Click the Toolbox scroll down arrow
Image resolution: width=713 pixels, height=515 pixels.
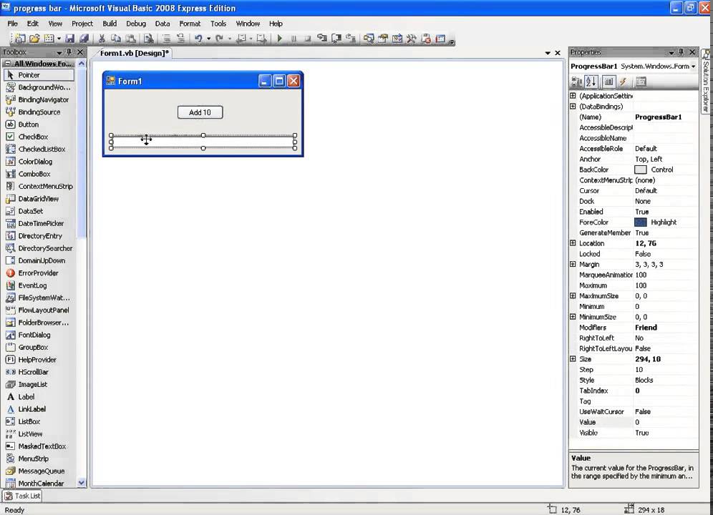coord(82,483)
